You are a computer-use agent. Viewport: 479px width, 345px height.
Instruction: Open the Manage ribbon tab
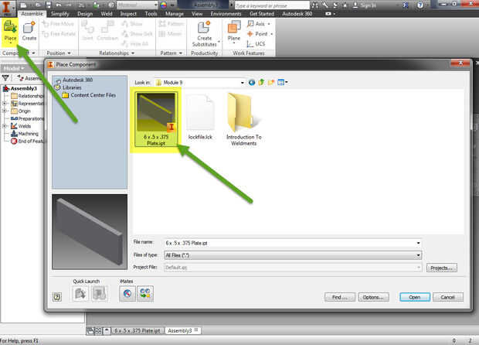pos(175,14)
